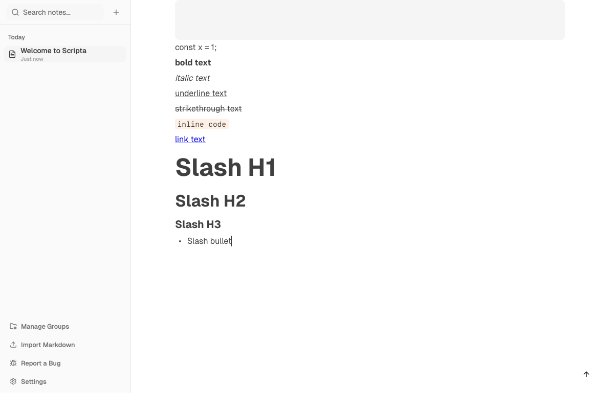This screenshot has width=614, height=409.
Task: Place cursor in the Slash H1 heading
Action: click(225, 167)
